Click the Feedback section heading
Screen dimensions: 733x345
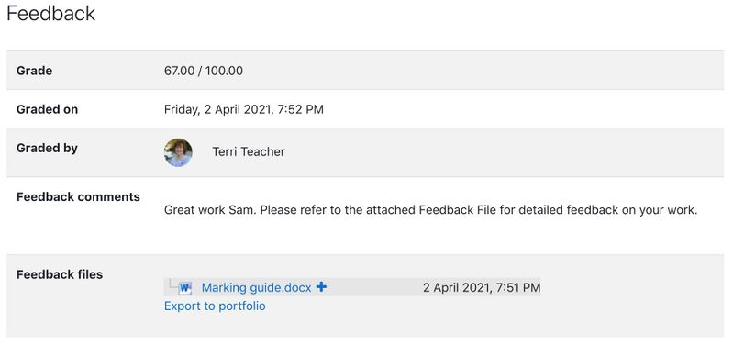tap(51, 13)
